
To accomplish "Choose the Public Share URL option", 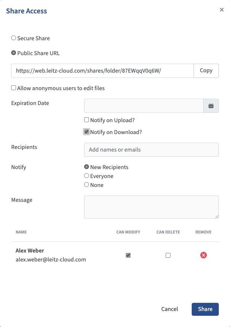I will 14,53.
